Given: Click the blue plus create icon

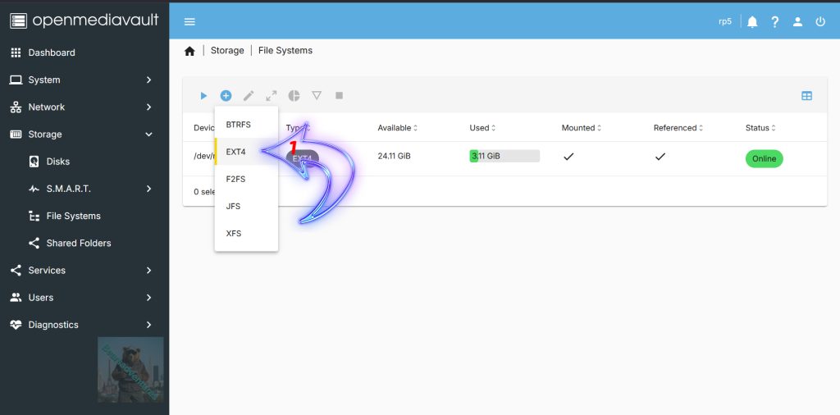Looking at the screenshot, I should (x=226, y=96).
